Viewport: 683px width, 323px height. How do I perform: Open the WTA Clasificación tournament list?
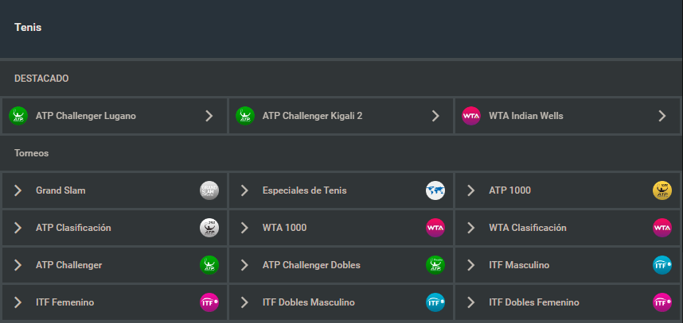528,228
